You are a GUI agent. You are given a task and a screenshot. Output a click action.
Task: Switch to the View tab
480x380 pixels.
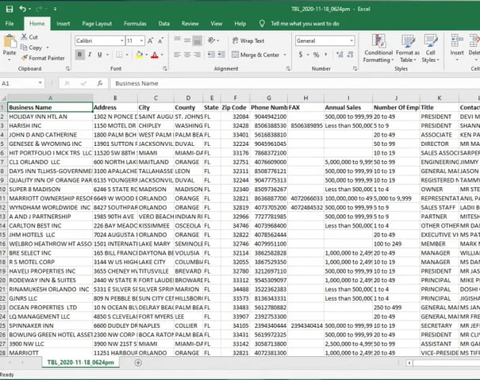coord(216,24)
